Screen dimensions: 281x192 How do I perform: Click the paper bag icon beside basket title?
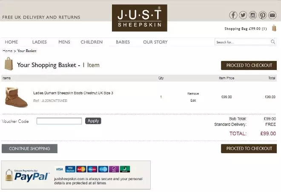pos(9,64)
